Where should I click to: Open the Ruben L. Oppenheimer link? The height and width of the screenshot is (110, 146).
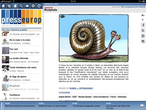pyautogui.click(x=81, y=88)
